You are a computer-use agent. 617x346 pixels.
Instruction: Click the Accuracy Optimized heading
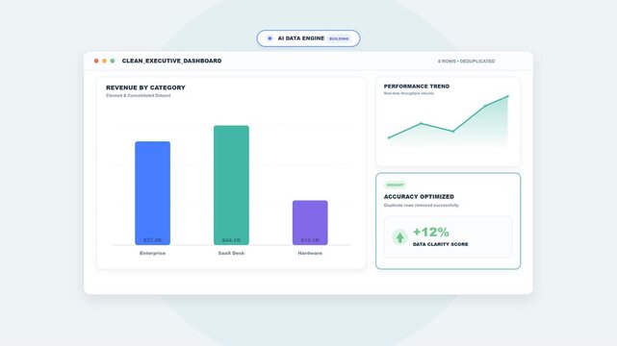pos(419,197)
